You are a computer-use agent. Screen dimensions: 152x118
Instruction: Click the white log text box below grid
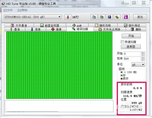pyautogui.click(x=59, y=106)
